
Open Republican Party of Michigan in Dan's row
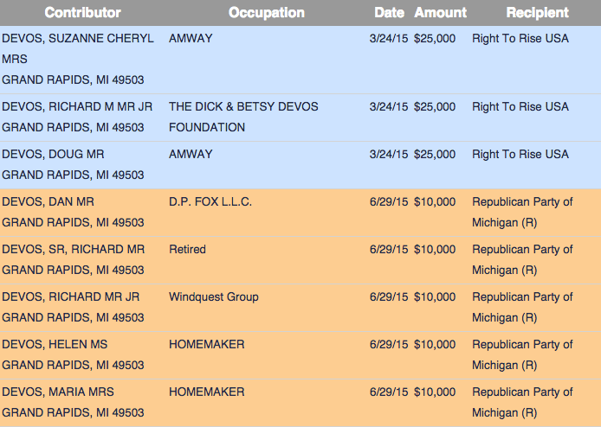point(521,212)
